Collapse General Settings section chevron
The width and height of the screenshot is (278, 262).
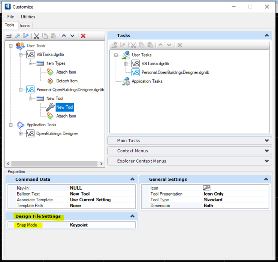pyautogui.click(x=266, y=179)
